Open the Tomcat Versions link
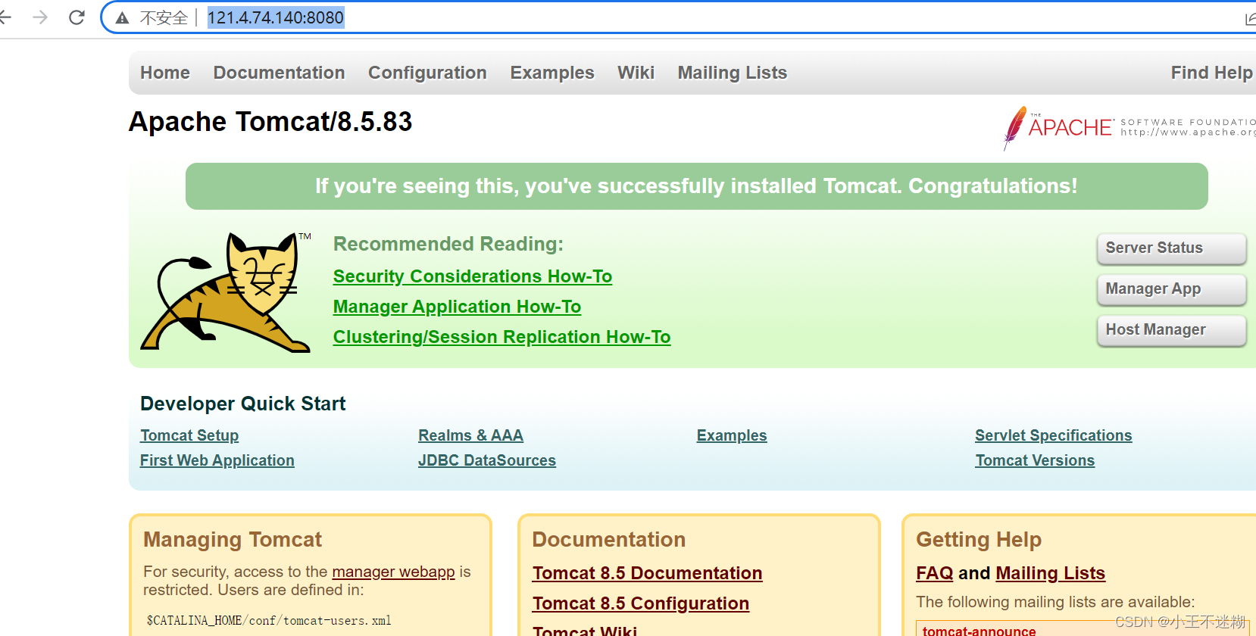Image resolution: width=1256 pixels, height=636 pixels. pos(1035,460)
